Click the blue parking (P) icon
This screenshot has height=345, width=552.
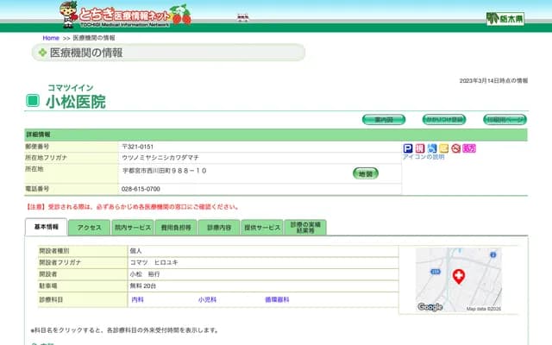point(408,148)
